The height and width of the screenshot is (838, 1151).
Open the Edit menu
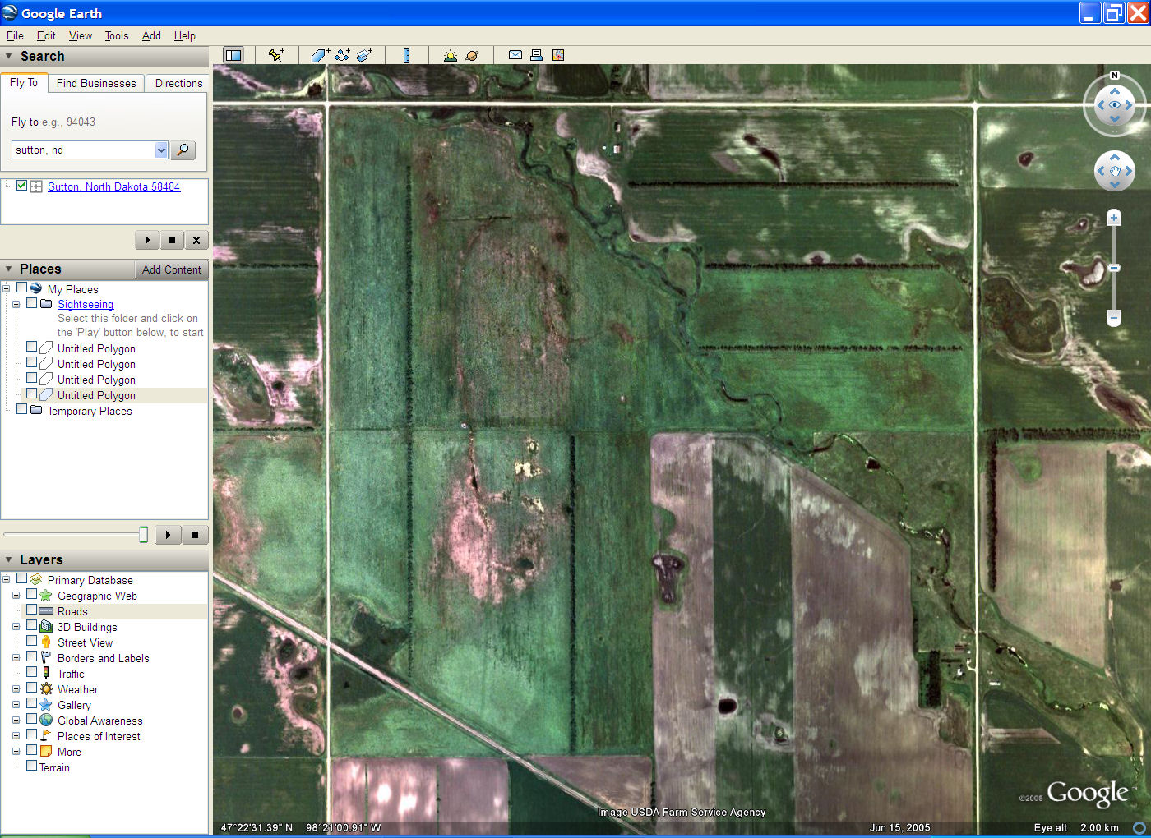point(46,35)
